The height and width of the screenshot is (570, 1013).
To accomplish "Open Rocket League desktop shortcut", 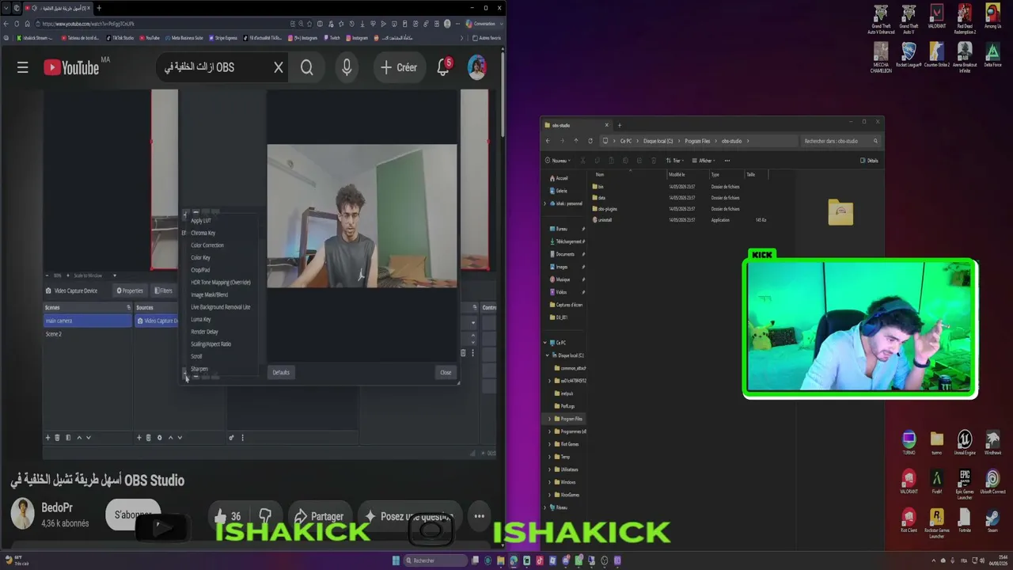I will coord(909,55).
